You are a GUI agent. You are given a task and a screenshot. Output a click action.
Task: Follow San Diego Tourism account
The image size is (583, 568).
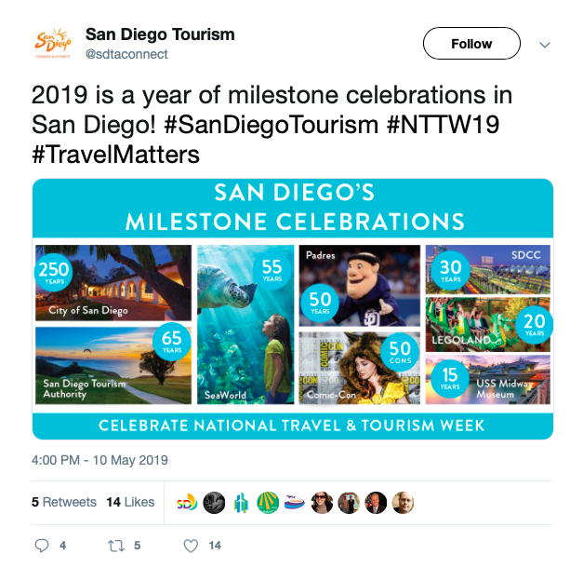point(471,43)
